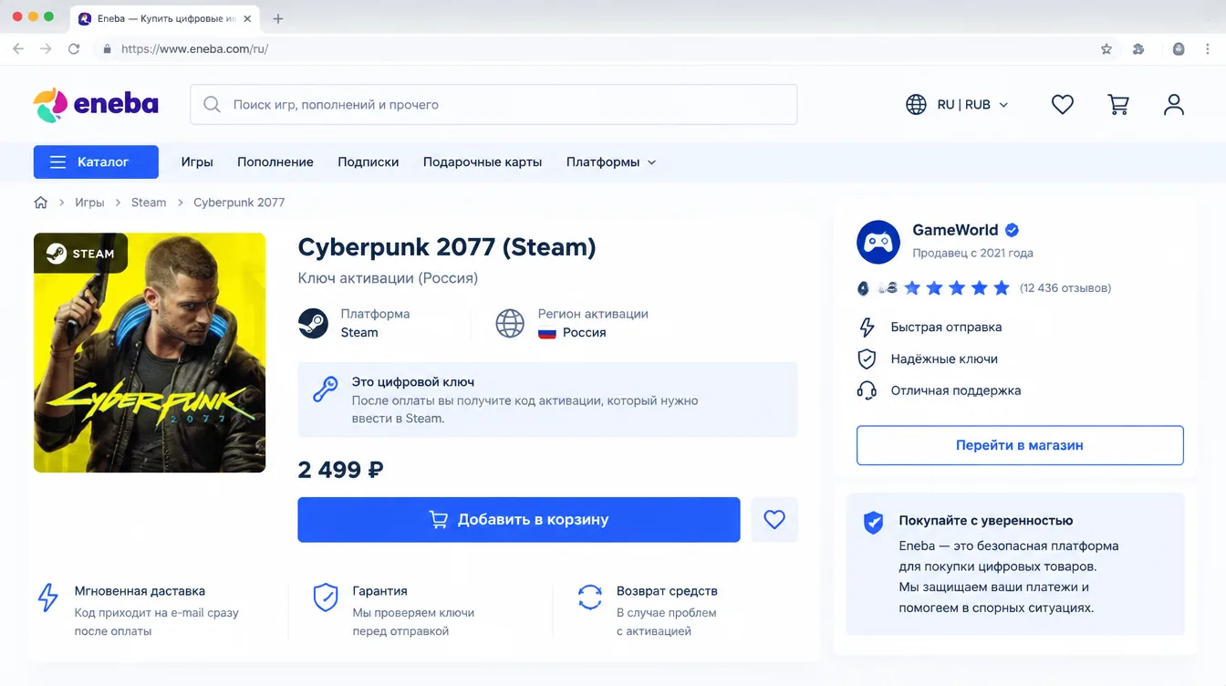Viewport: 1226px width, 686px height.
Task: Click the Eneba logo
Action: point(96,105)
